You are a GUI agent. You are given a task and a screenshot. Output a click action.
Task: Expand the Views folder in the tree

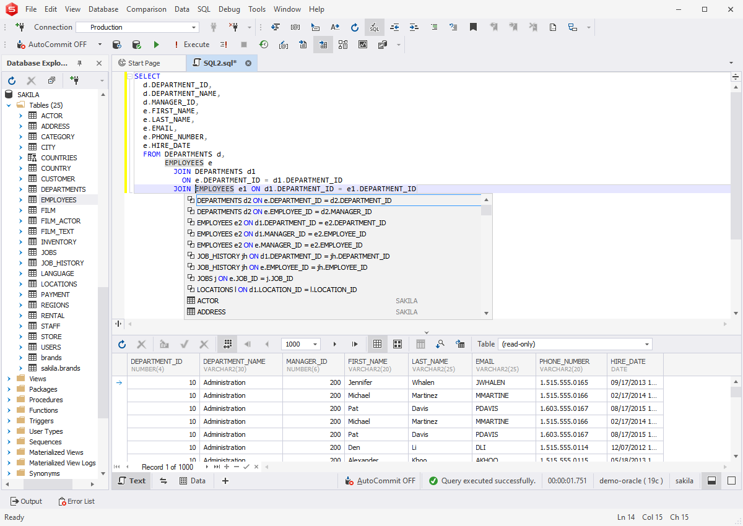(x=9, y=379)
